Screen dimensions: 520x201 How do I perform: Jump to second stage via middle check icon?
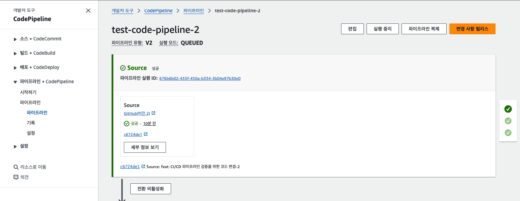(508, 121)
